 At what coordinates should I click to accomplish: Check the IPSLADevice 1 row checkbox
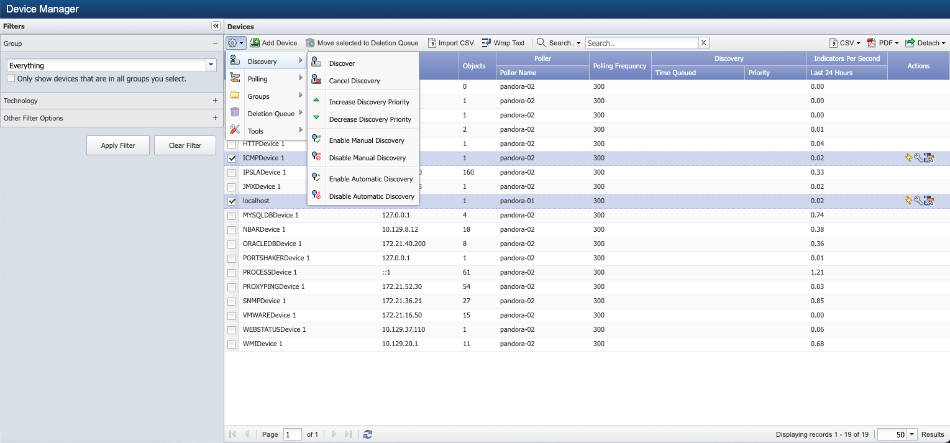click(232, 173)
